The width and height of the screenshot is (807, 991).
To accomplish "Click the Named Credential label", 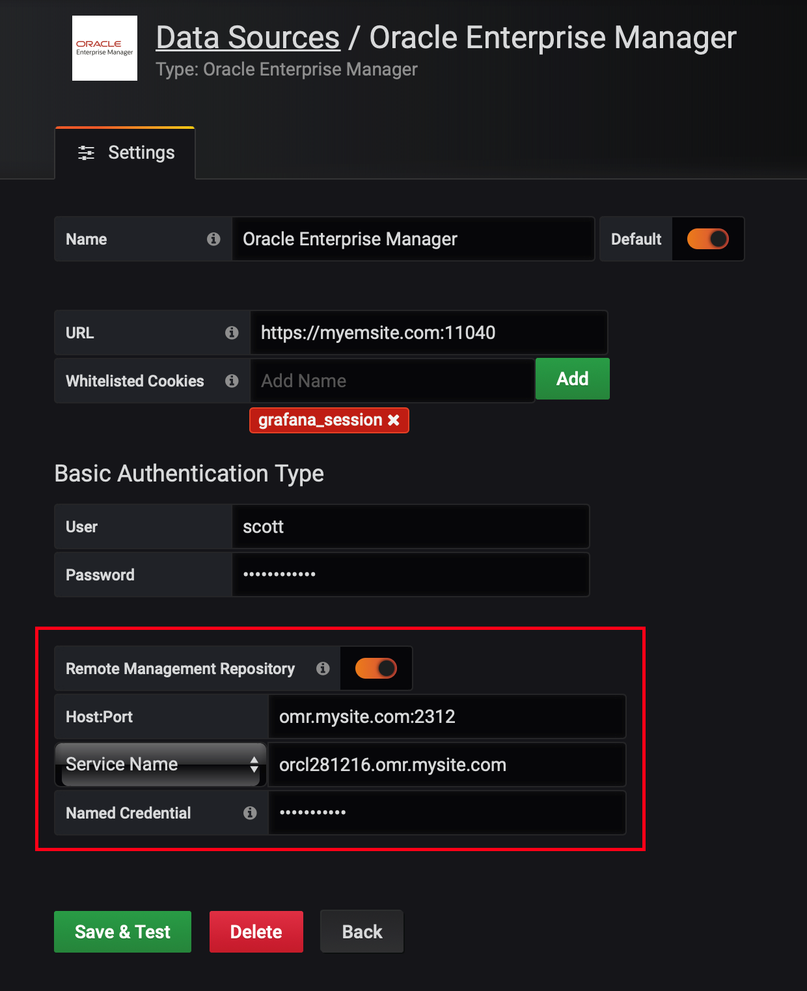I will pyautogui.click(x=128, y=813).
